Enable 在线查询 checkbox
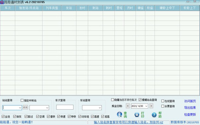Image resolution: width=200 pixels, height=125 pixels. (x=163, y=101)
